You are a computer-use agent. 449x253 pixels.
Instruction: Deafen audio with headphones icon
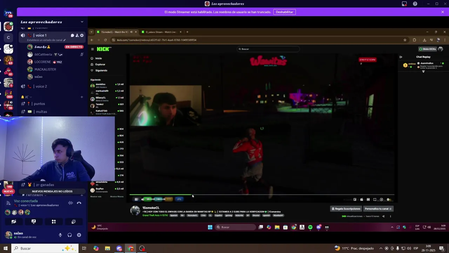click(69, 235)
